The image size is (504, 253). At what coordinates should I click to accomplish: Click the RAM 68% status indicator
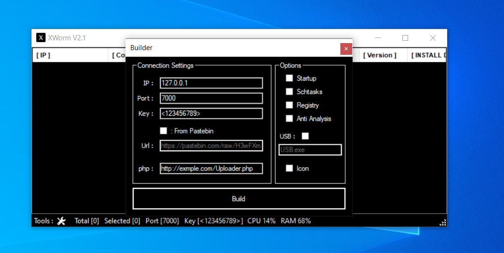296,221
